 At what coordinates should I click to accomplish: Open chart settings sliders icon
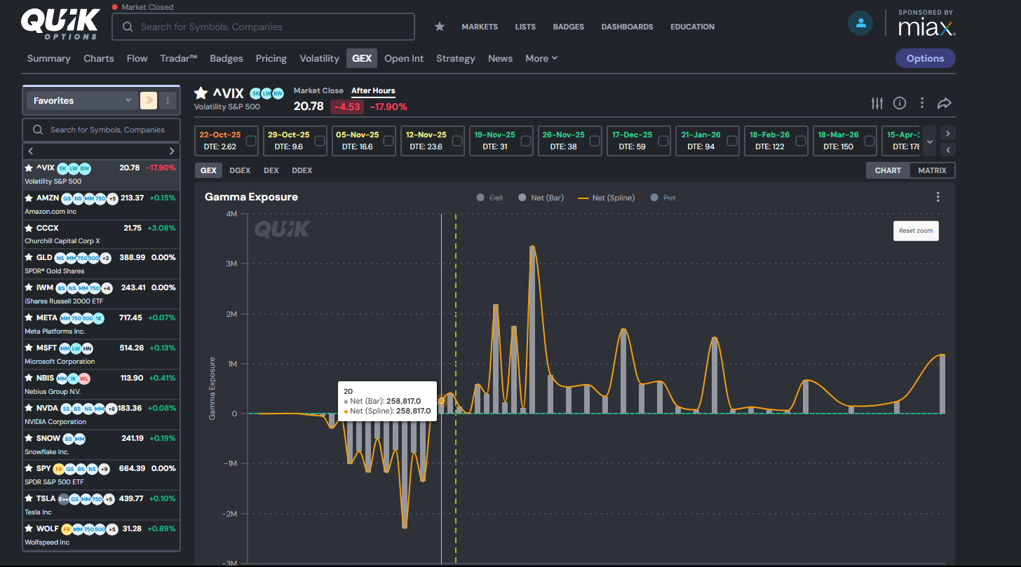[x=877, y=103]
